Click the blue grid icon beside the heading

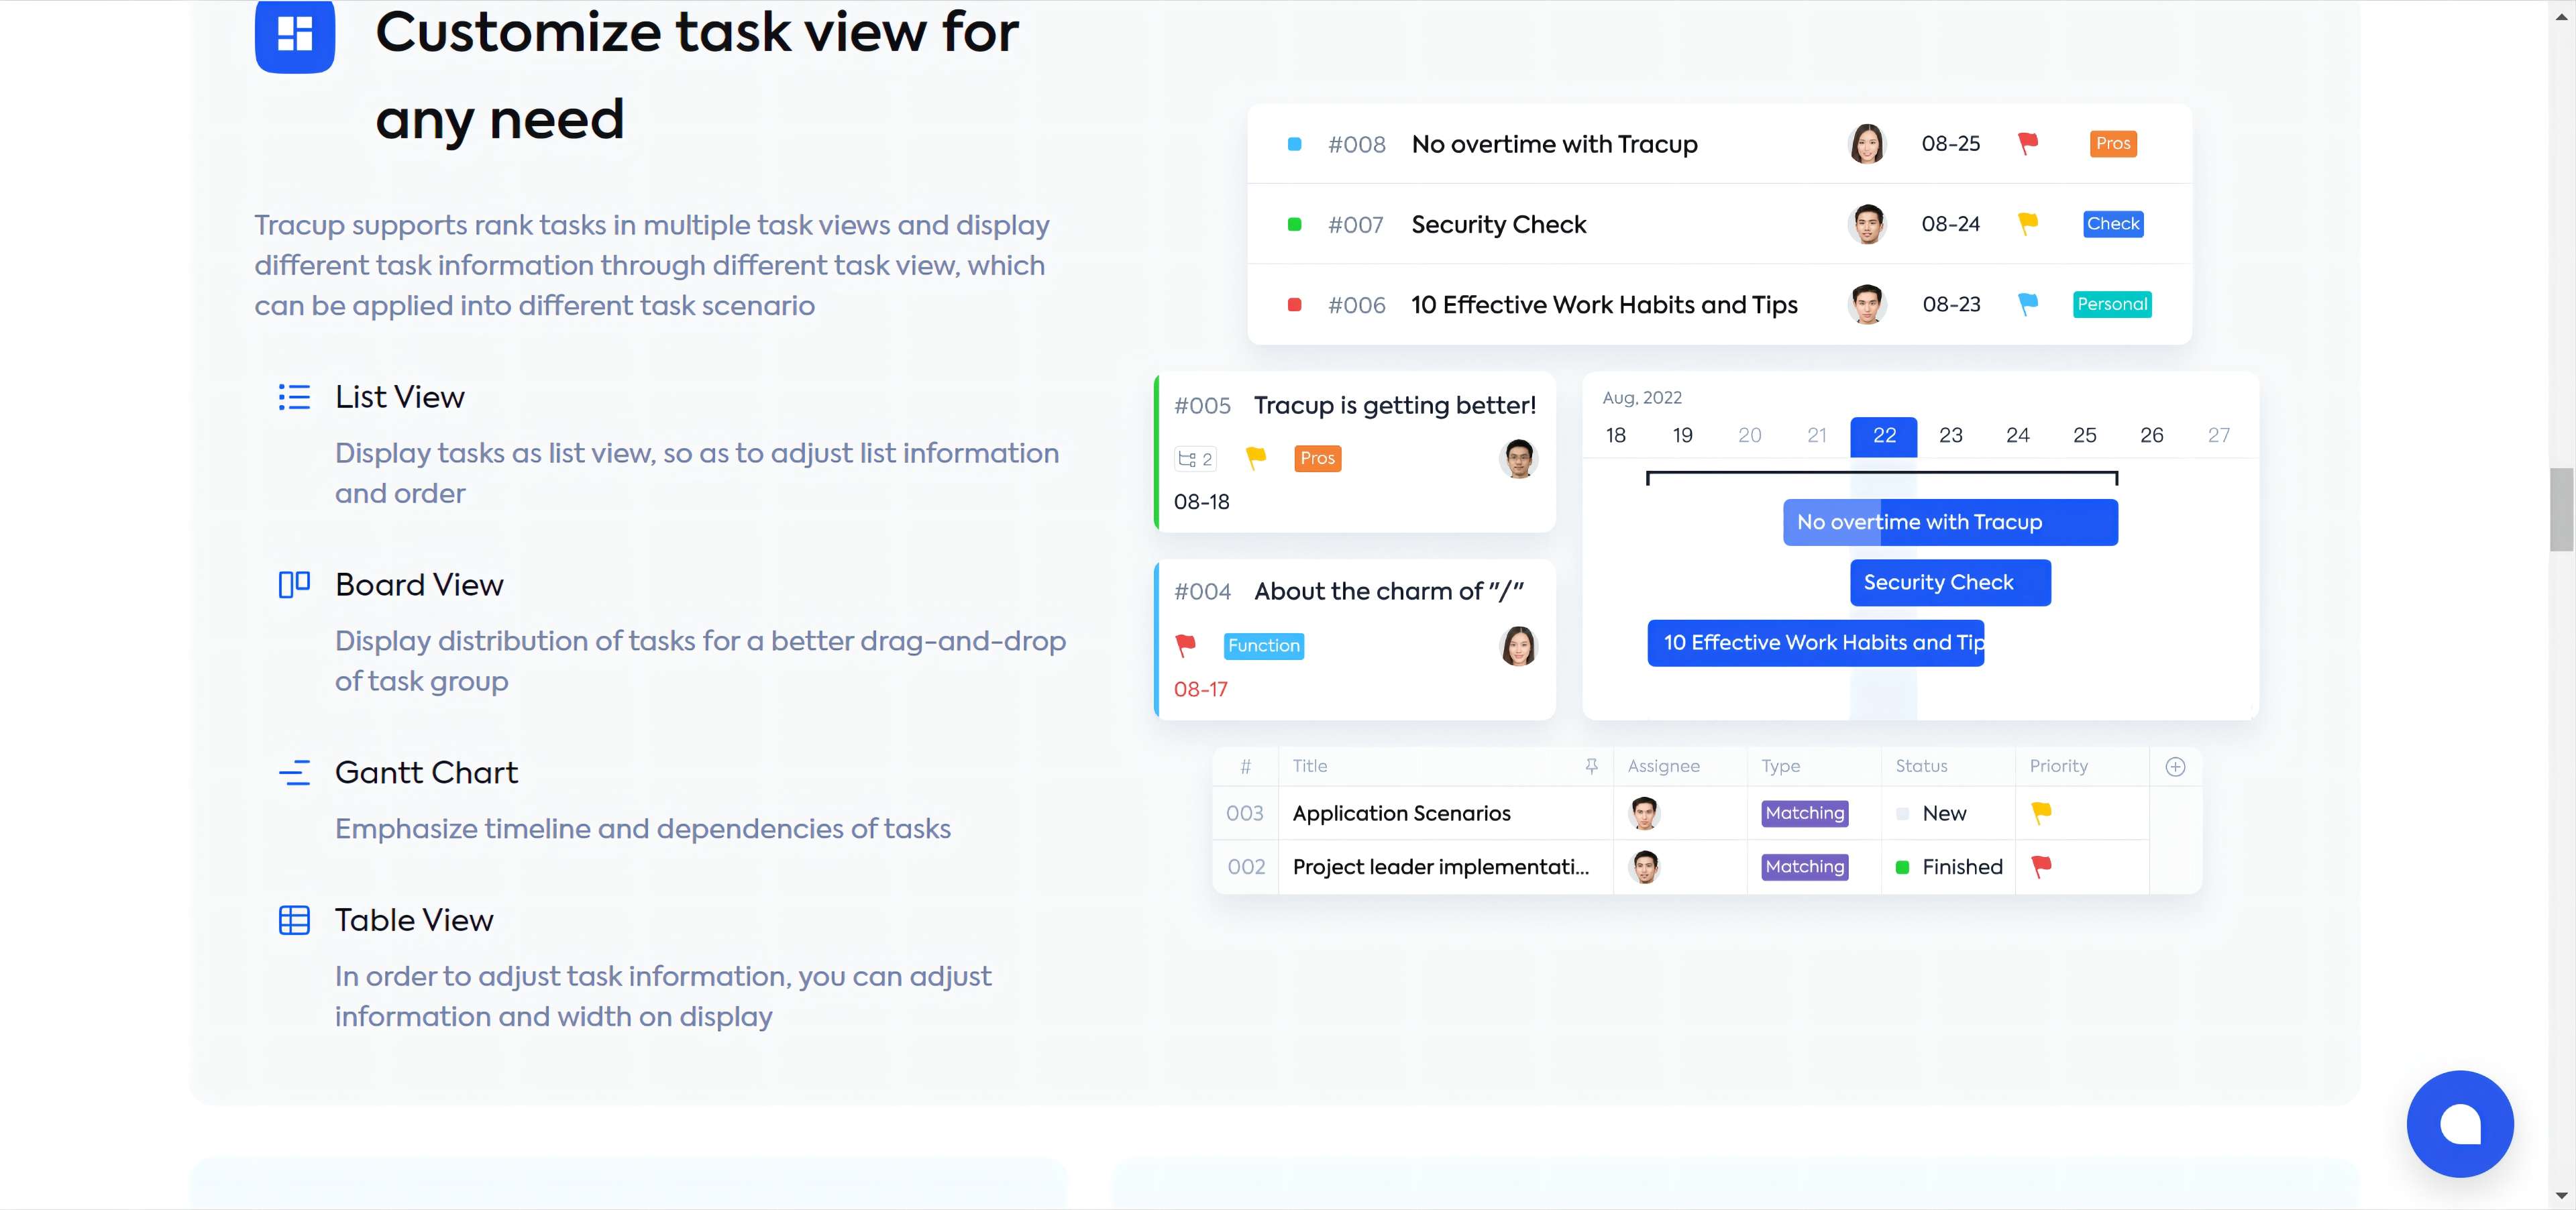(x=294, y=36)
